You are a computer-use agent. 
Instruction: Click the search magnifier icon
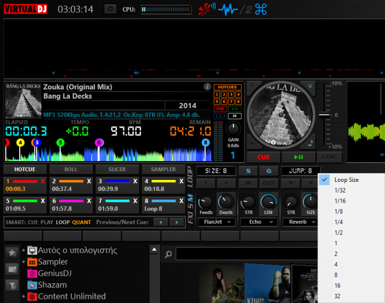pyautogui.click(x=168, y=254)
